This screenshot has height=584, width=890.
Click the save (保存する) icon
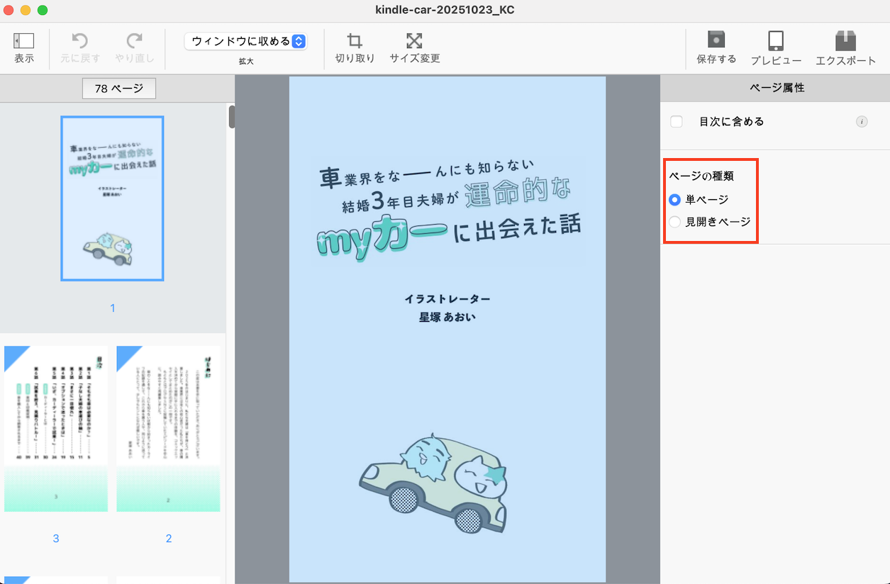716,40
